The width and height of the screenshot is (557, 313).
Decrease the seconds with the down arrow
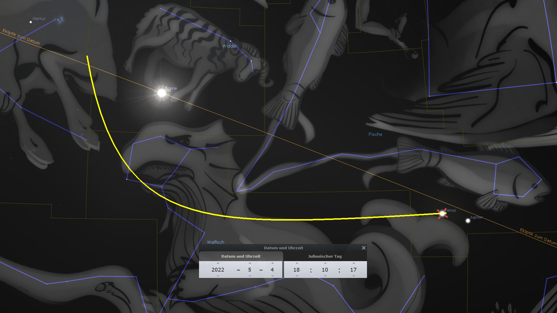pyautogui.click(x=354, y=276)
